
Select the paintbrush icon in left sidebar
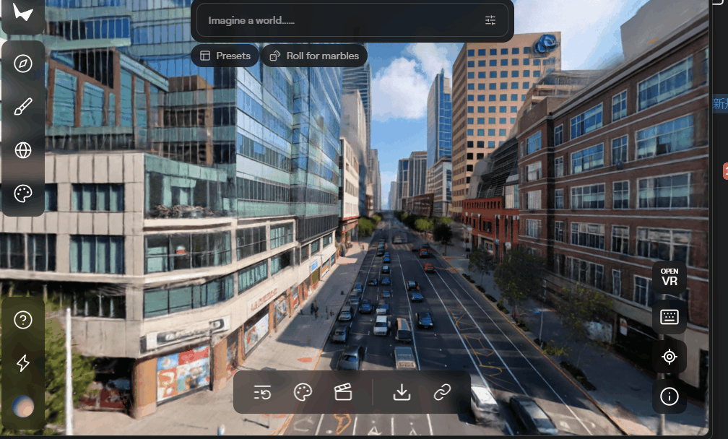pyautogui.click(x=23, y=108)
